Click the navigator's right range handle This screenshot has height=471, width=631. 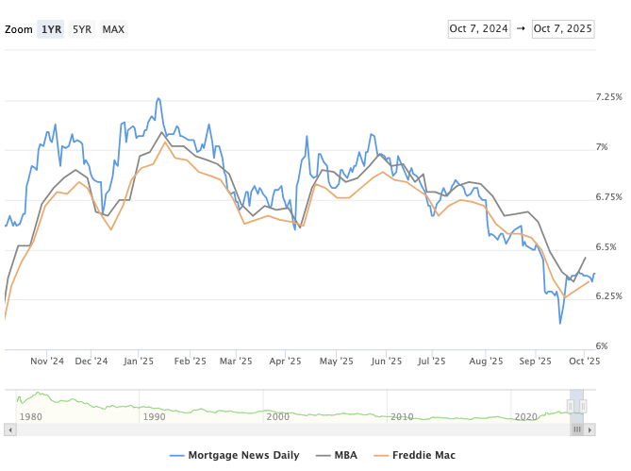(x=584, y=406)
